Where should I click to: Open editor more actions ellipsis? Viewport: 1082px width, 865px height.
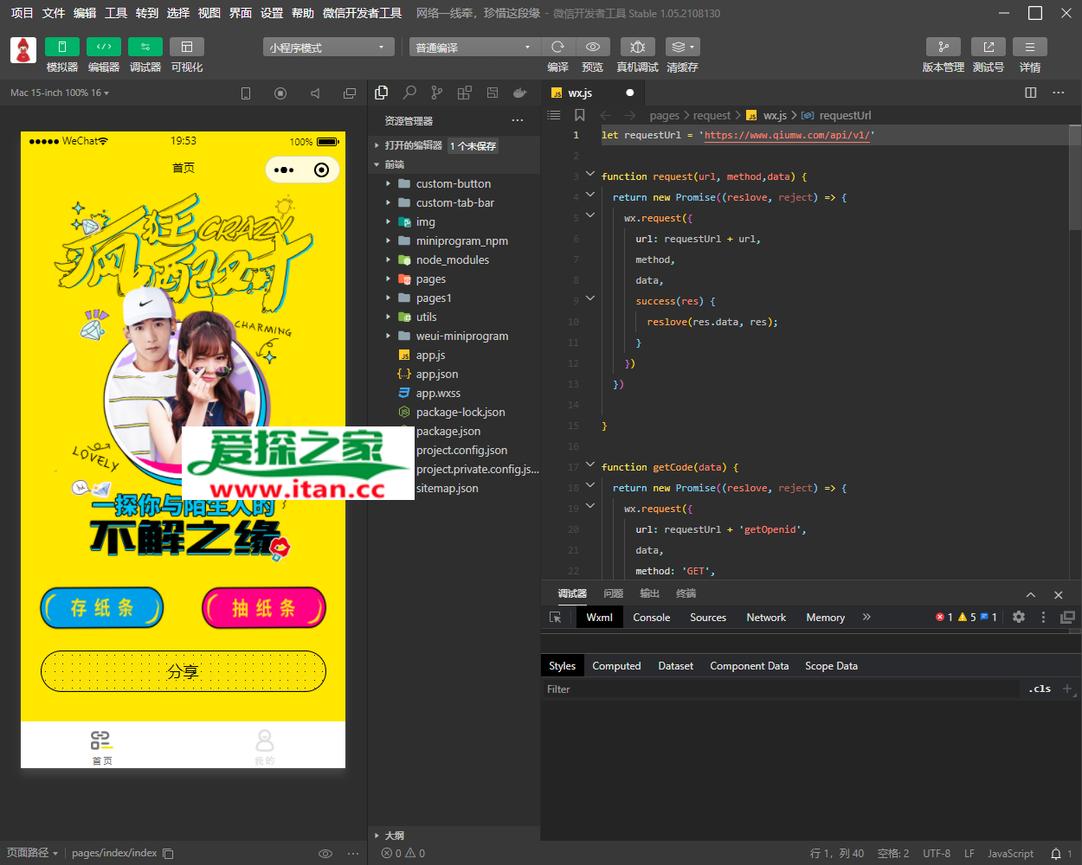point(1059,93)
